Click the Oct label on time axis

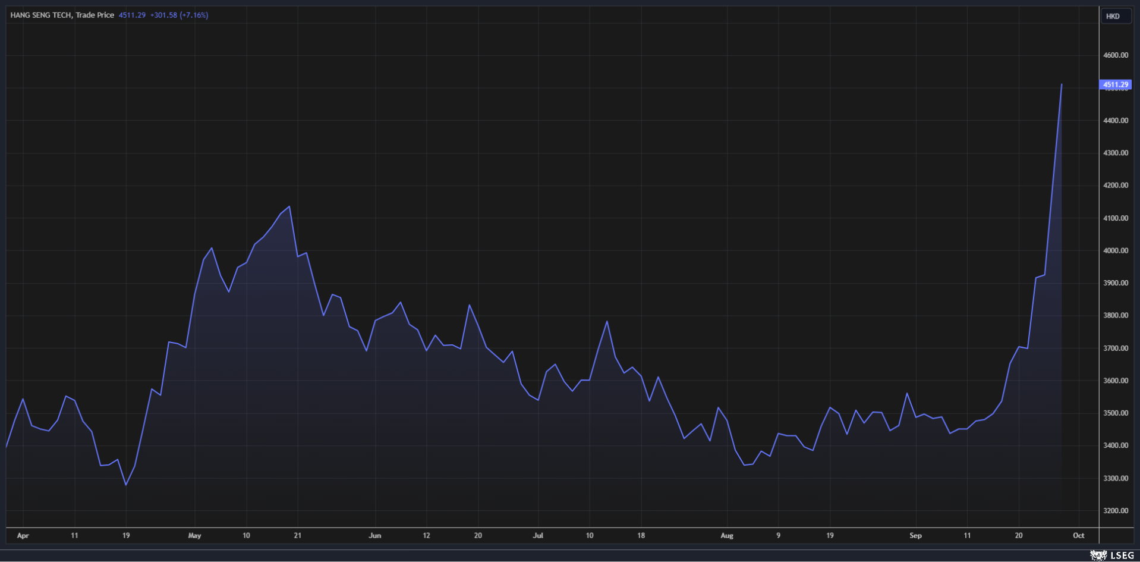tap(1078, 536)
